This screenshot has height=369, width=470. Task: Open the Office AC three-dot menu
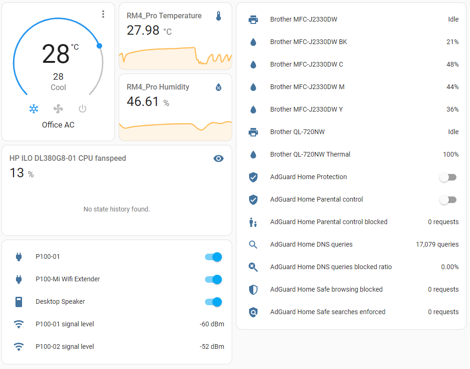(x=103, y=15)
